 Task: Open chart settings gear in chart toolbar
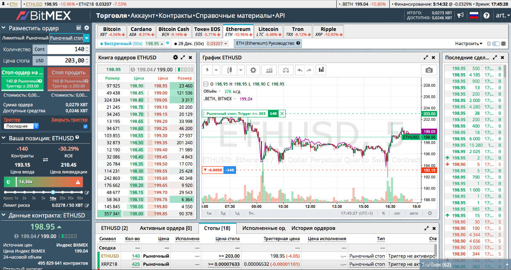(253, 70)
